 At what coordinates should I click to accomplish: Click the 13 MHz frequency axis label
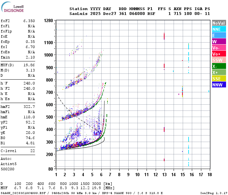coord(164,175)
